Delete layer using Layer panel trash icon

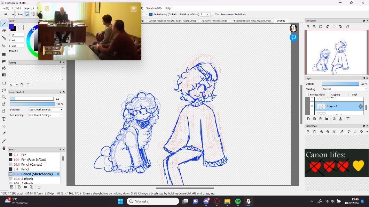pos(348,119)
